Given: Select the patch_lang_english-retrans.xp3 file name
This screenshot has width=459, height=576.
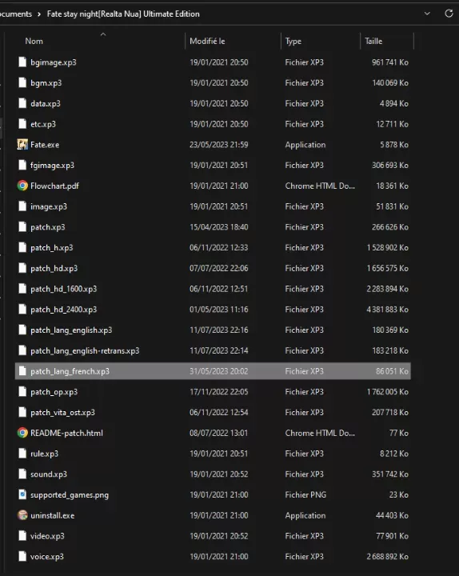Looking at the screenshot, I should click(x=85, y=351).
